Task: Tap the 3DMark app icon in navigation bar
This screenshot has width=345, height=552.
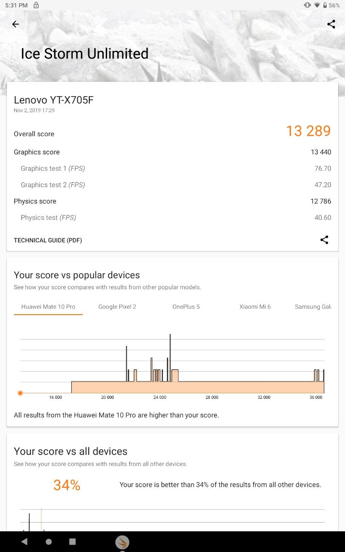Action: [x=122, y=542]
